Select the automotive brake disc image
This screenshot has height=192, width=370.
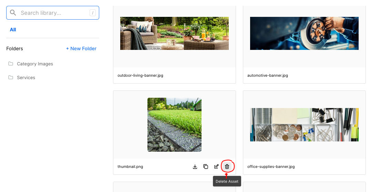(304, 33)
